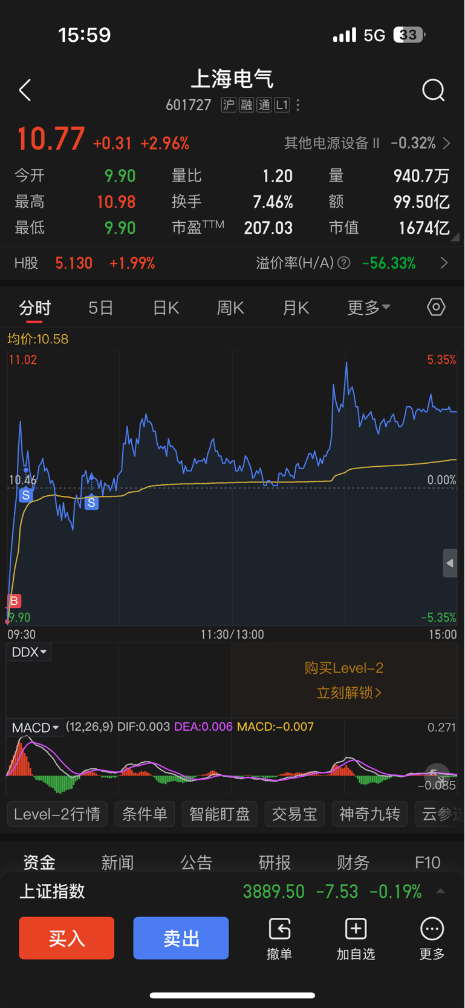Open the DDX indicator dropdown
Screen dimensions: 465x1008
[x=29, y=652]
